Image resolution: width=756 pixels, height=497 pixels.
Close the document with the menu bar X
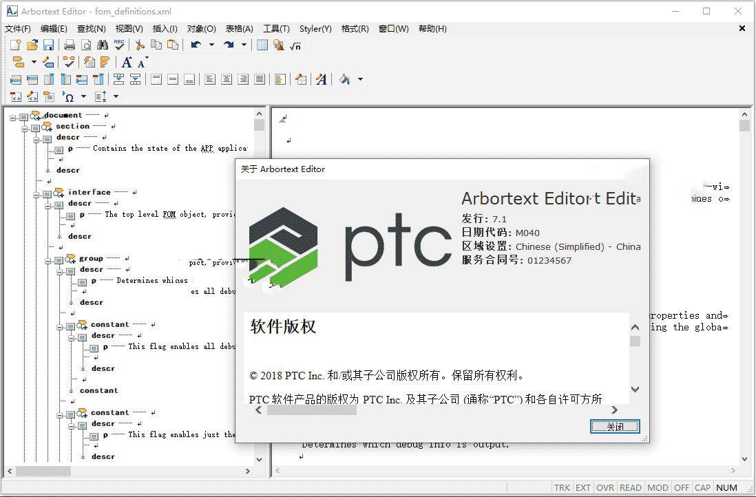pyautogui.click(x=742, y=28)
